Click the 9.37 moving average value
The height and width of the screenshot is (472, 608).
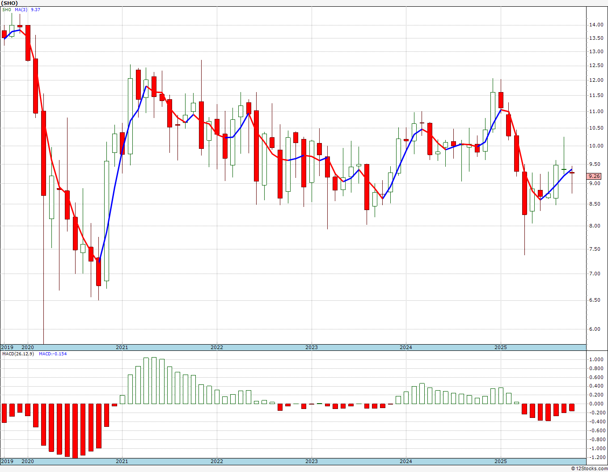(x=35, y=9)
